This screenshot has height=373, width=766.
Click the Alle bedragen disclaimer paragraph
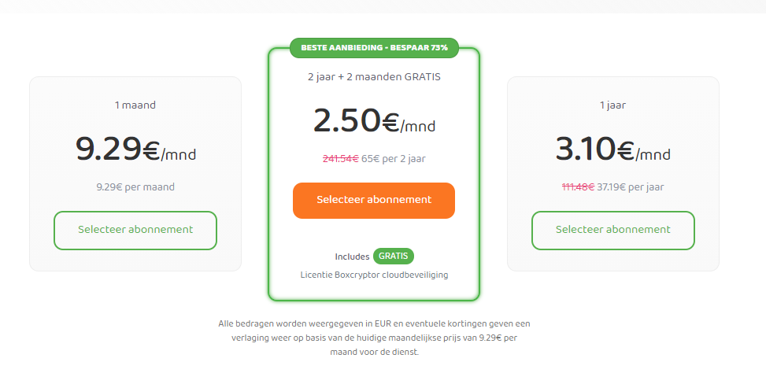(x=374, y=338)
